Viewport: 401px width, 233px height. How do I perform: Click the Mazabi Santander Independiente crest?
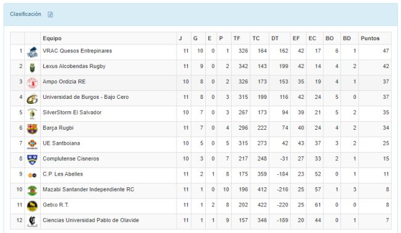coord(32,191)
